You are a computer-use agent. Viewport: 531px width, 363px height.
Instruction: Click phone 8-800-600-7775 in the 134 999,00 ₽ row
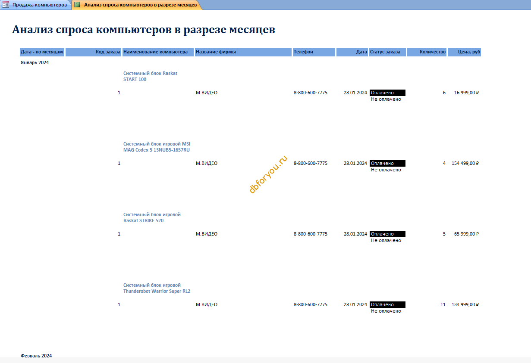pos(311,304)
